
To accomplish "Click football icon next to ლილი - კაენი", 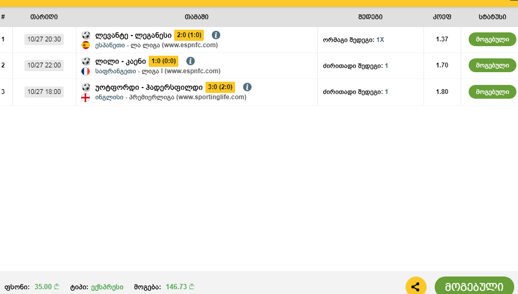I will point(86,61).
